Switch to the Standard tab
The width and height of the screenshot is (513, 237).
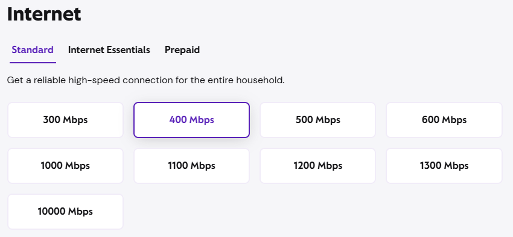click(33, 50)
